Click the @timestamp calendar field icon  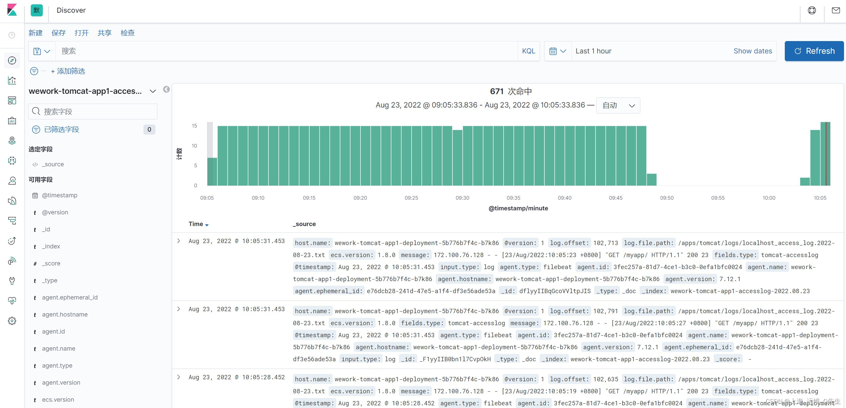[x=35, y=195]
